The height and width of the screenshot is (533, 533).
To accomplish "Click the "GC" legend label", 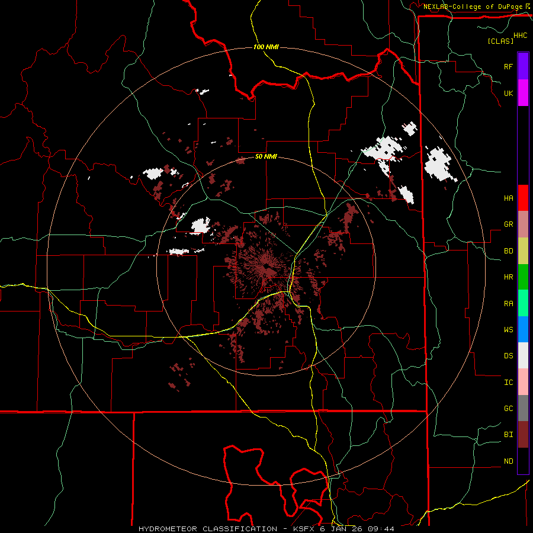I will [x=508, y=409].
